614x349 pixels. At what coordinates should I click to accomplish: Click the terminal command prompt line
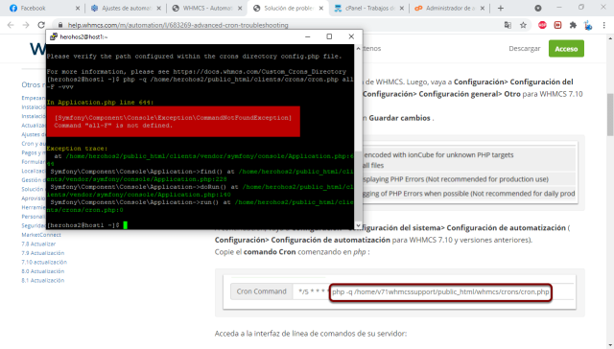coord(87,225)
